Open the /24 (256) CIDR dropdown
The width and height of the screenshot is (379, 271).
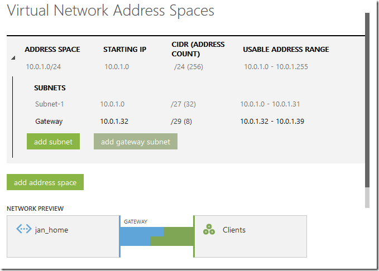pyautogui.click(x=189, y=67)
